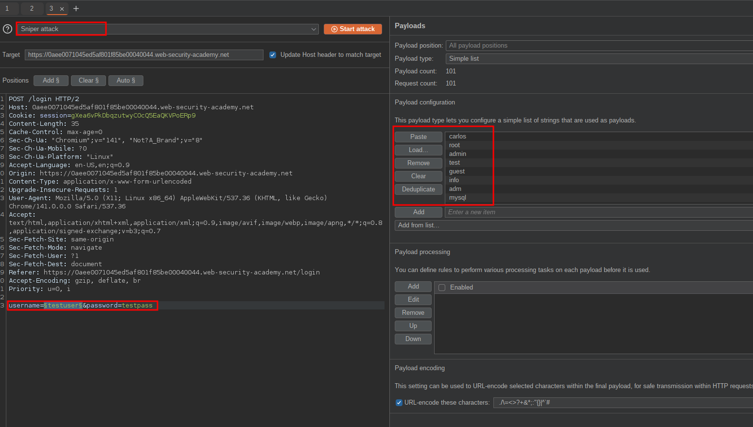The image size is (753, 427).
Task: Expand the Payload type Simple list dropdown
Action: (598, 59)
